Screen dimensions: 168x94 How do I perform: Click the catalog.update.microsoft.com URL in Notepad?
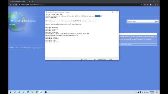coord(64,24)
